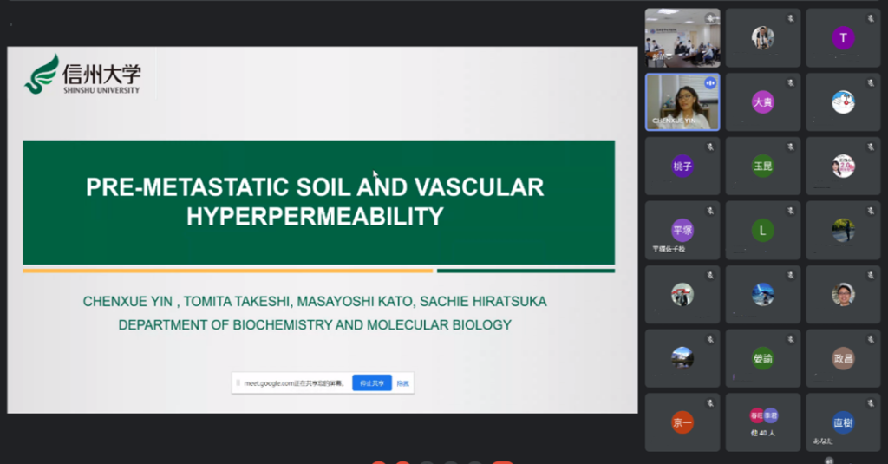This screenshot has height=464, width=888.
Task: Click the hide link in sharing bar
Action: [x=402, y=382]
